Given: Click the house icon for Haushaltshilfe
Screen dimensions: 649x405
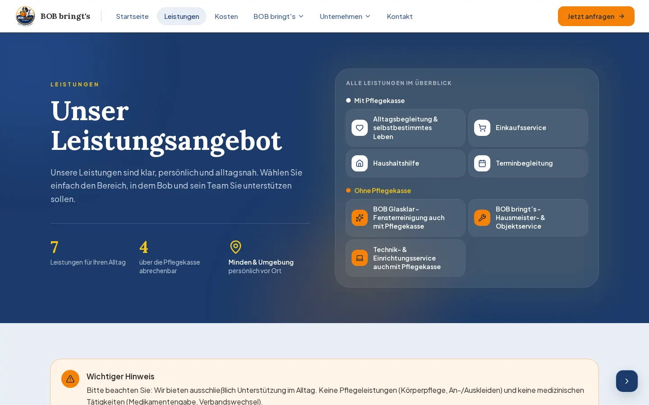Looking at the screenshot, I should (x=360, y=163).
